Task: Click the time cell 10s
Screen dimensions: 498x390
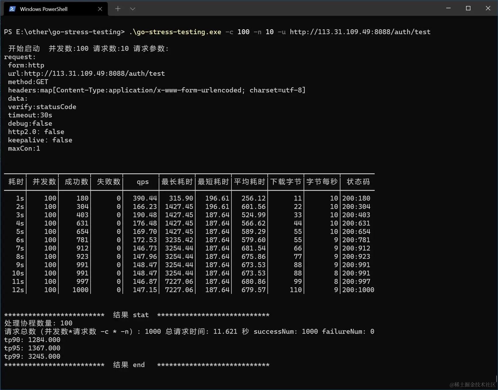Action: 18,273
